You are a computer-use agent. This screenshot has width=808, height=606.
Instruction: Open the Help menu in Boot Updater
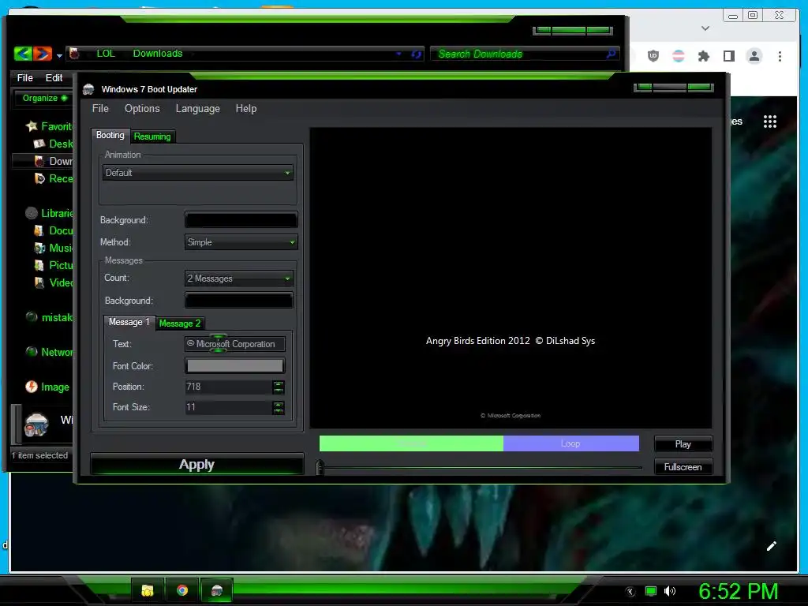pyautogui.click(x=246, y=109)
